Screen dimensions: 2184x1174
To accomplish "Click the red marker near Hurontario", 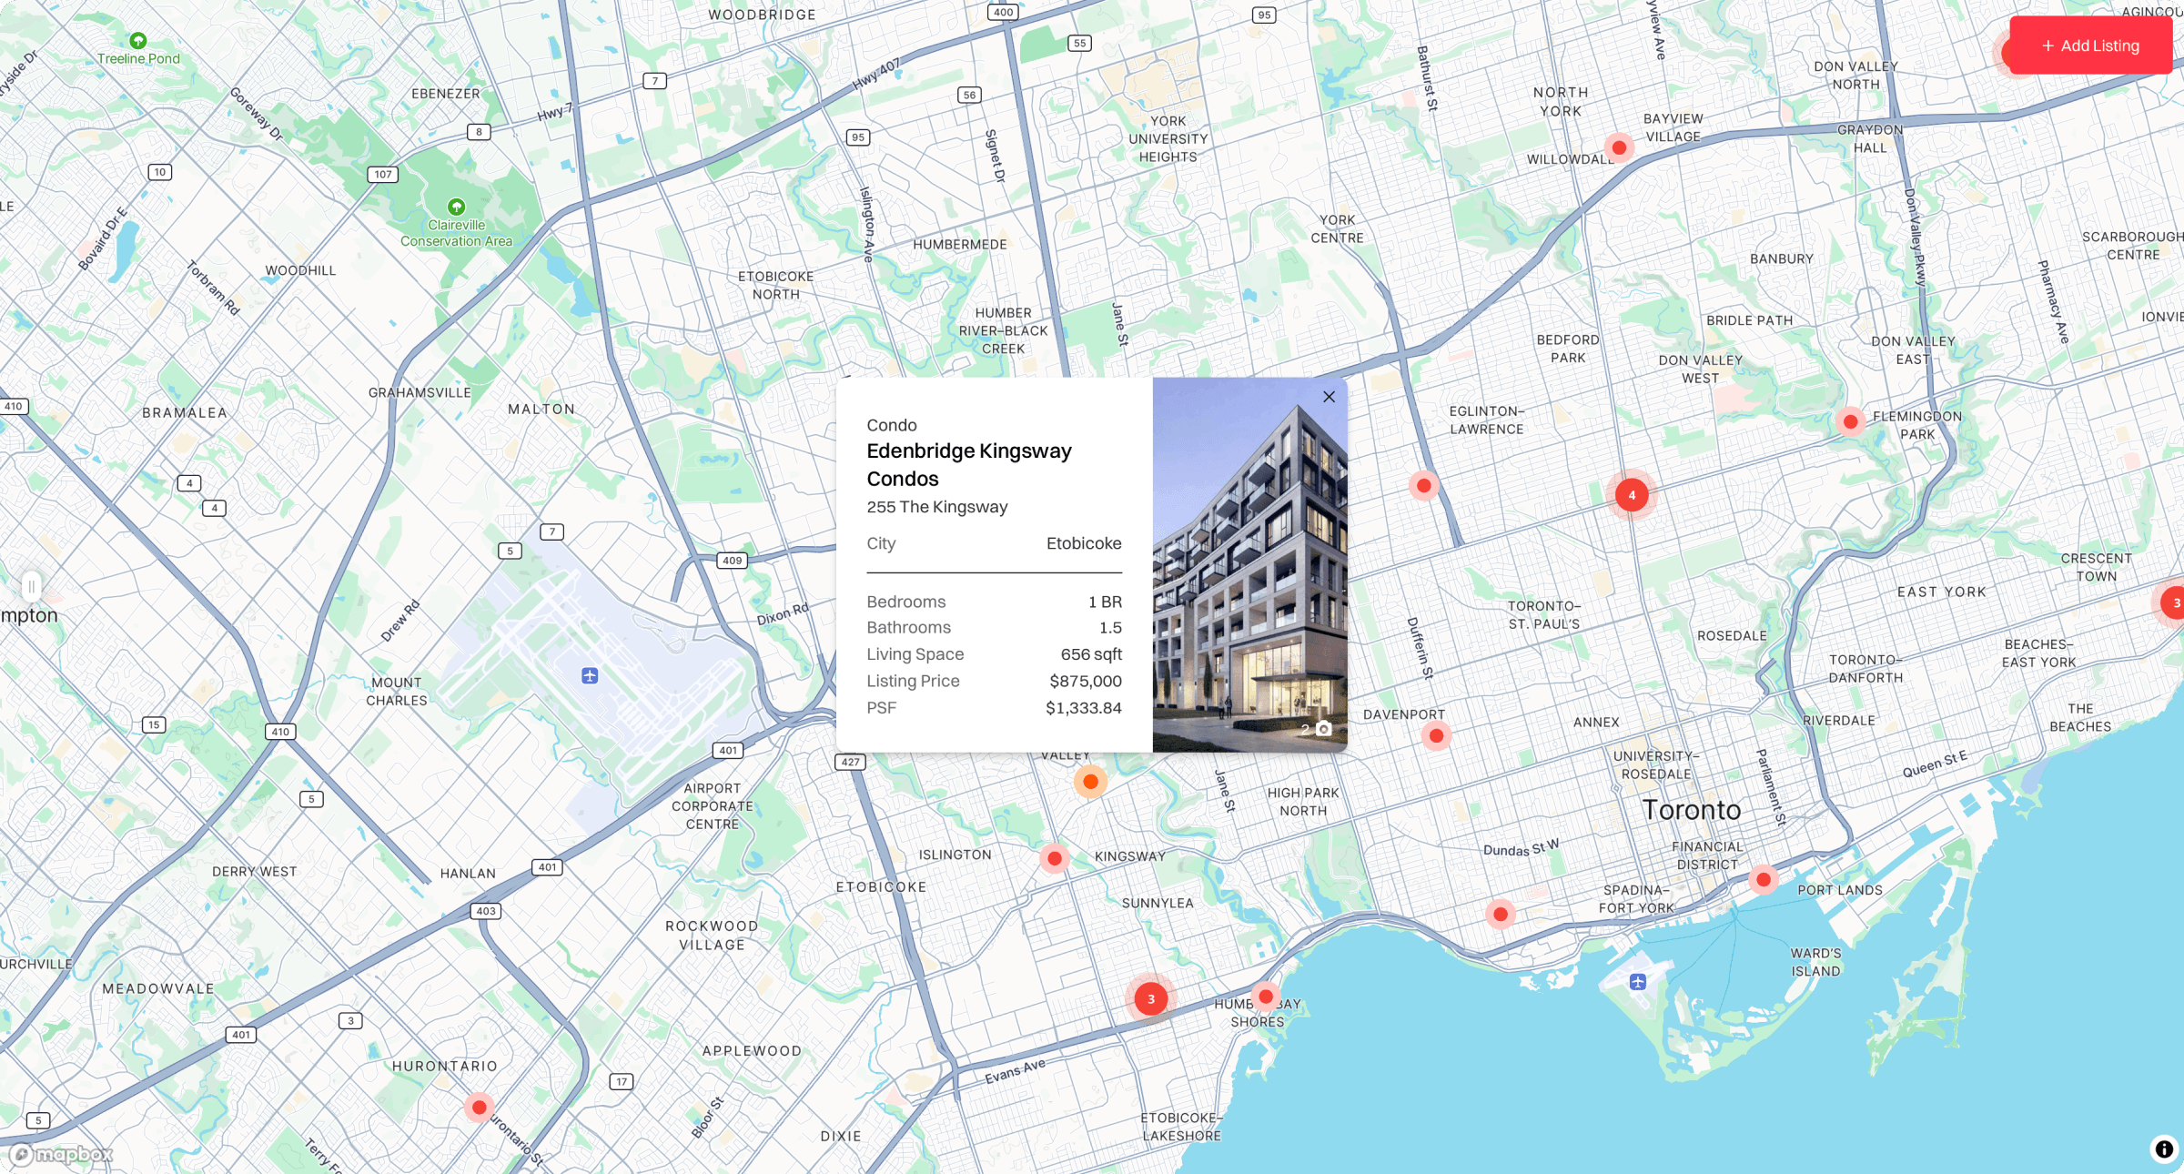I will point(479,1107).
